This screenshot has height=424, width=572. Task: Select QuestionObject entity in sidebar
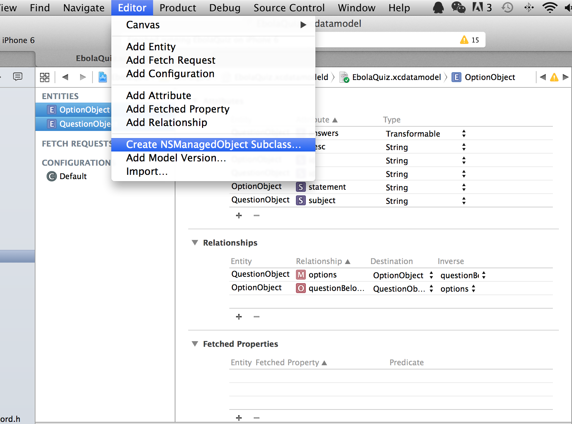pyautogui.click(x=73, y=124)
